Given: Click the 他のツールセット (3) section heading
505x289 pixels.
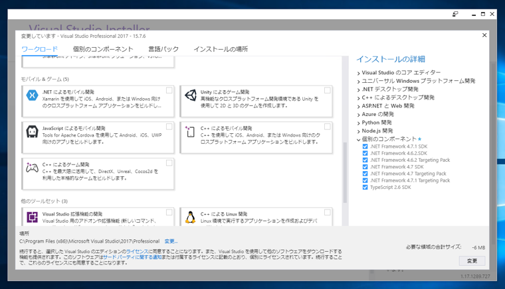Looking at the screenshot, I should (44, 201).
